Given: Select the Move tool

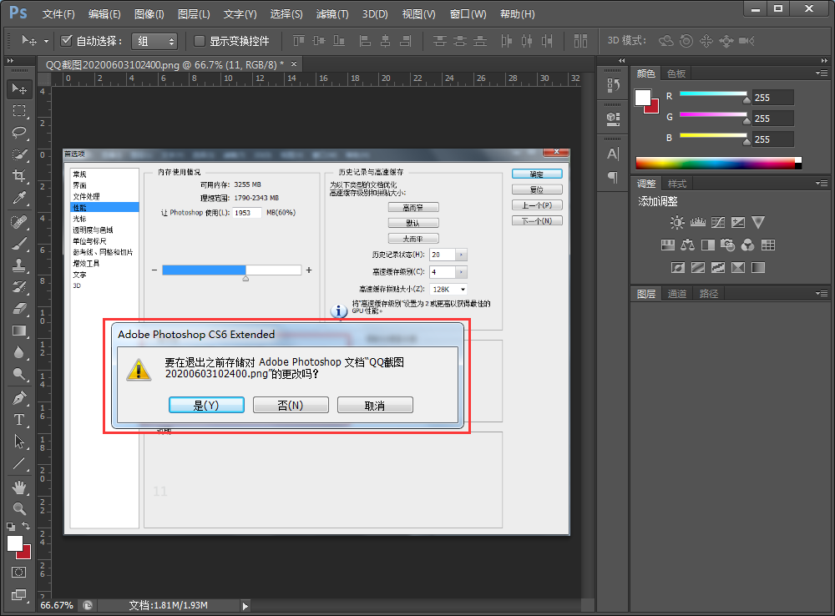Looking at the screenshot, I should coord(18,88).
